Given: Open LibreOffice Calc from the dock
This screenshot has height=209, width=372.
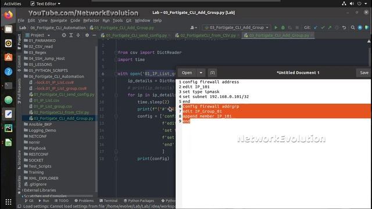Looking at the screenshot, I should [8, 142].
